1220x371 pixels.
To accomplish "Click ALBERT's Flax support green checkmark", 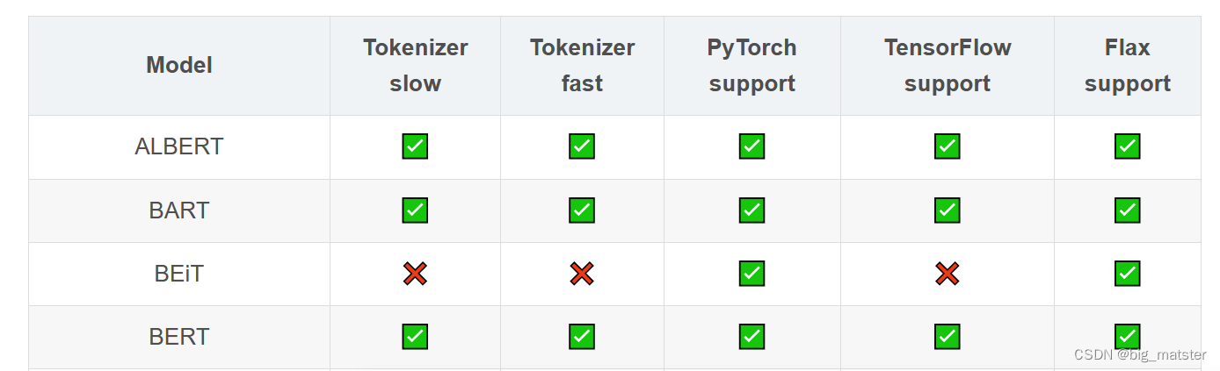I will (1127, 146).
